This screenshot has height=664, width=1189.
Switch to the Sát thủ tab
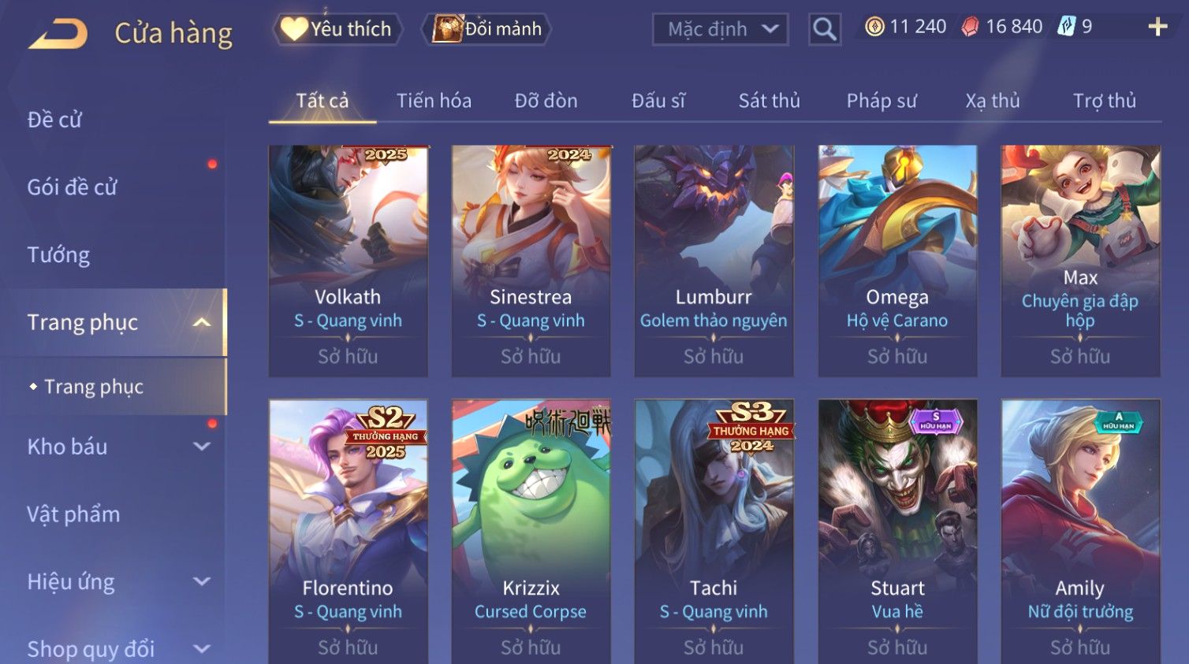coord(769,101)
